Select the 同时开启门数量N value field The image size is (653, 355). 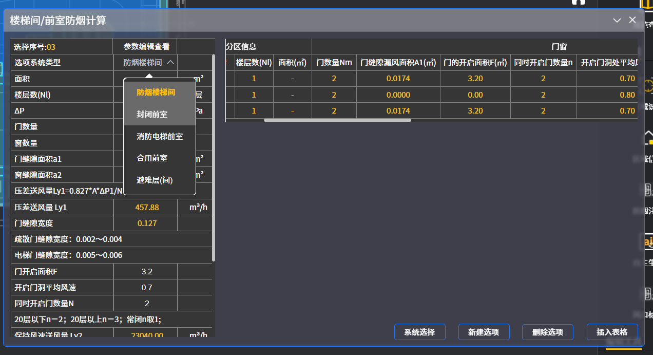click(146, 303)
